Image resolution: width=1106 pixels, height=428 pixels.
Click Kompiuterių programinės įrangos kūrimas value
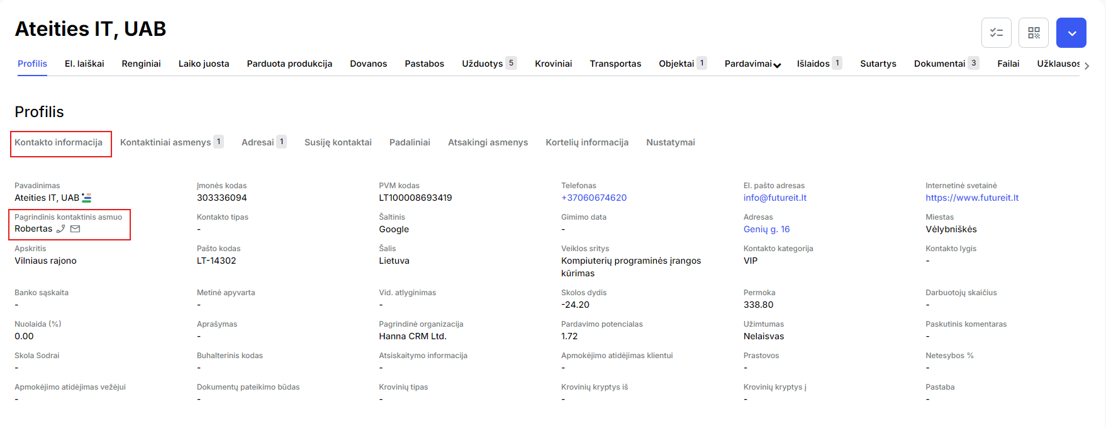[631, 267]
